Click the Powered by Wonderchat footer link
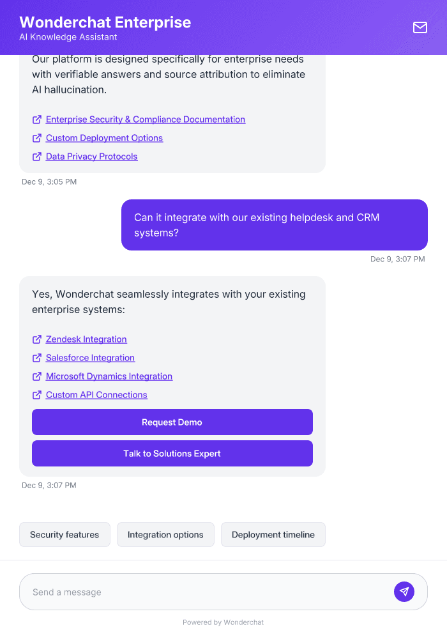Viewport: 447px width, 639px height. 223,622
